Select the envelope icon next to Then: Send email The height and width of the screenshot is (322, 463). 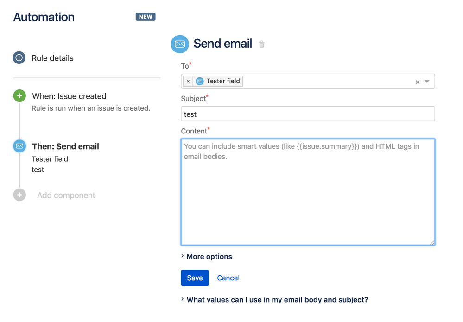19,146
